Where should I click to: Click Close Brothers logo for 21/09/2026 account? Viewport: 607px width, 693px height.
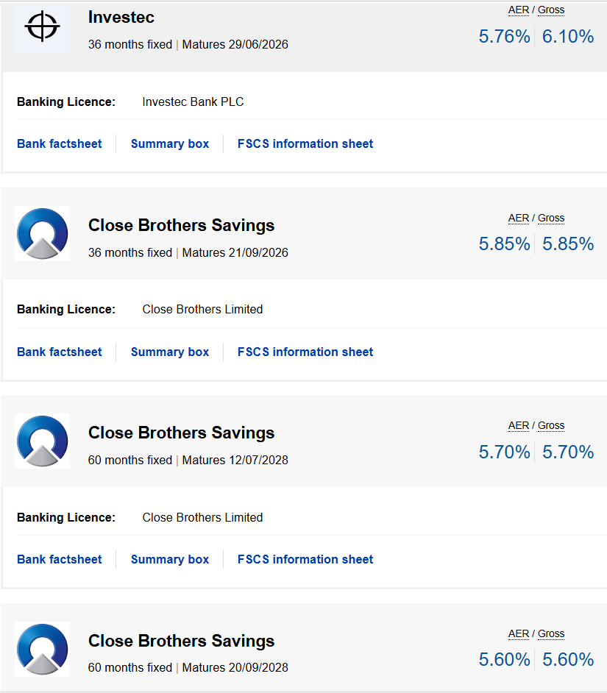pyautogui.click(x=42, y=233)
